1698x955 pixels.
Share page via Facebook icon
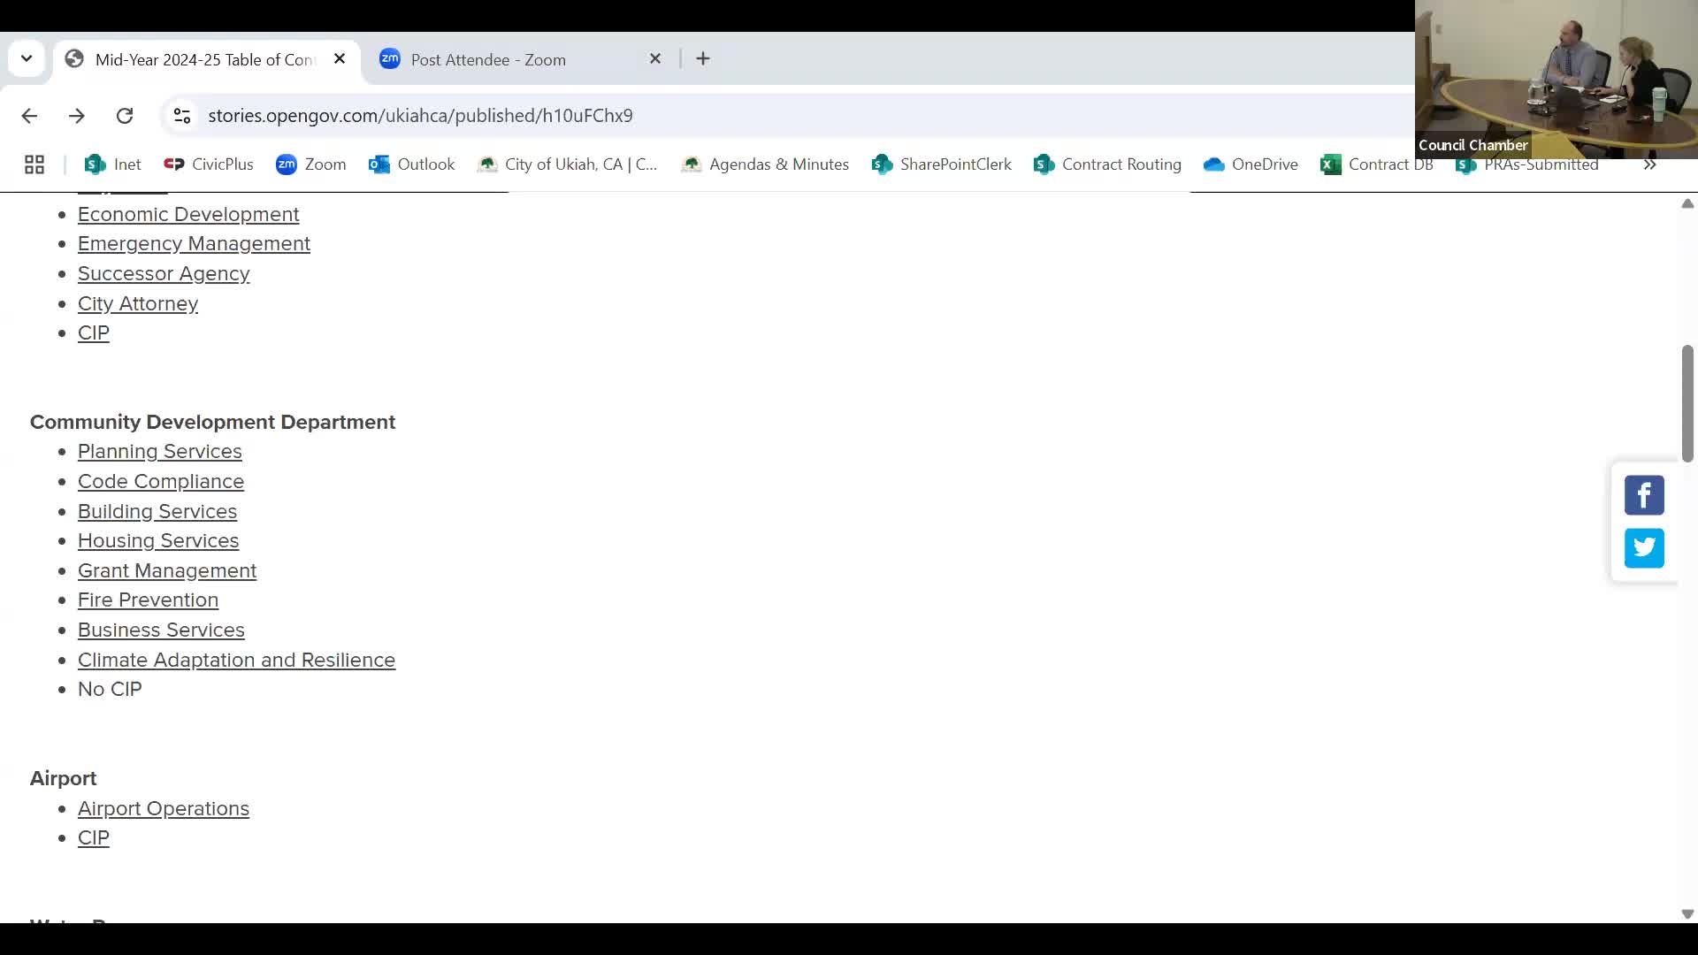(x=1644, y=495)
